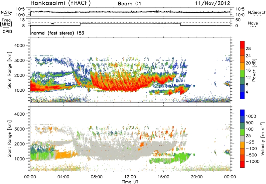
Task: Click the 'Velocity [m s-1]' color bar label
Action: coord(262,138)
